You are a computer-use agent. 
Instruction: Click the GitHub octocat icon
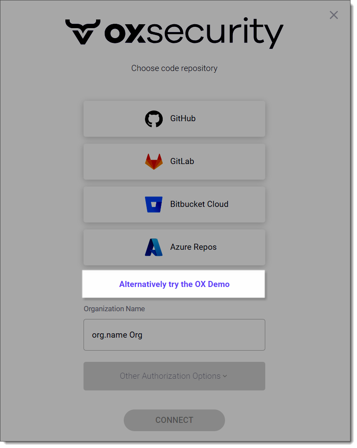[x=154, y=119]
